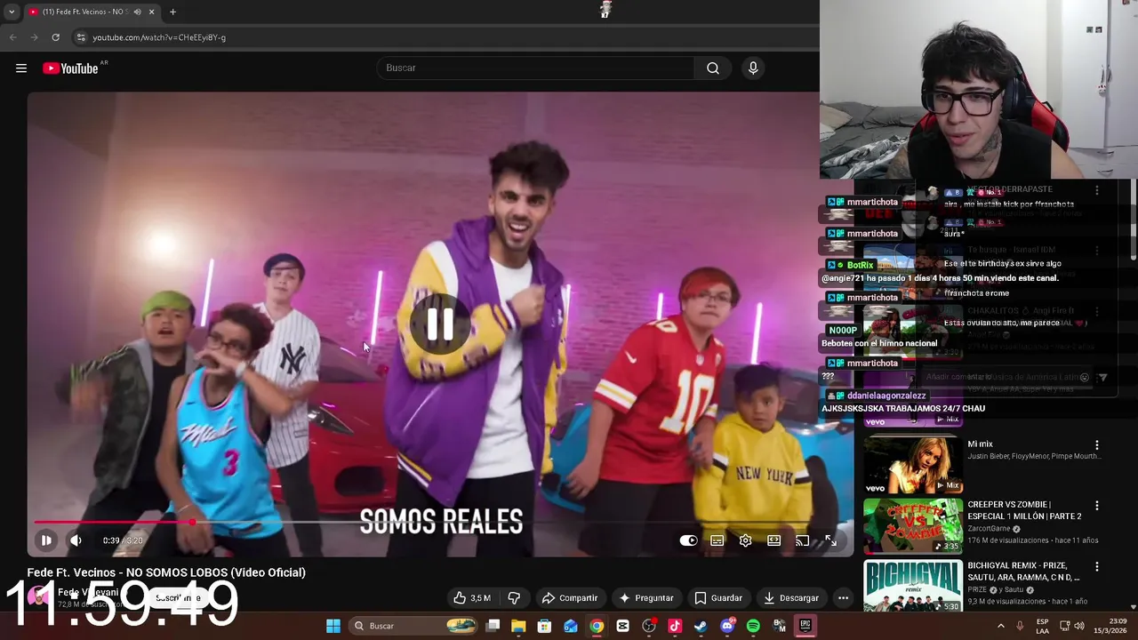
Task: Open more actions ellipsis below the video
Action: [843, 598]
